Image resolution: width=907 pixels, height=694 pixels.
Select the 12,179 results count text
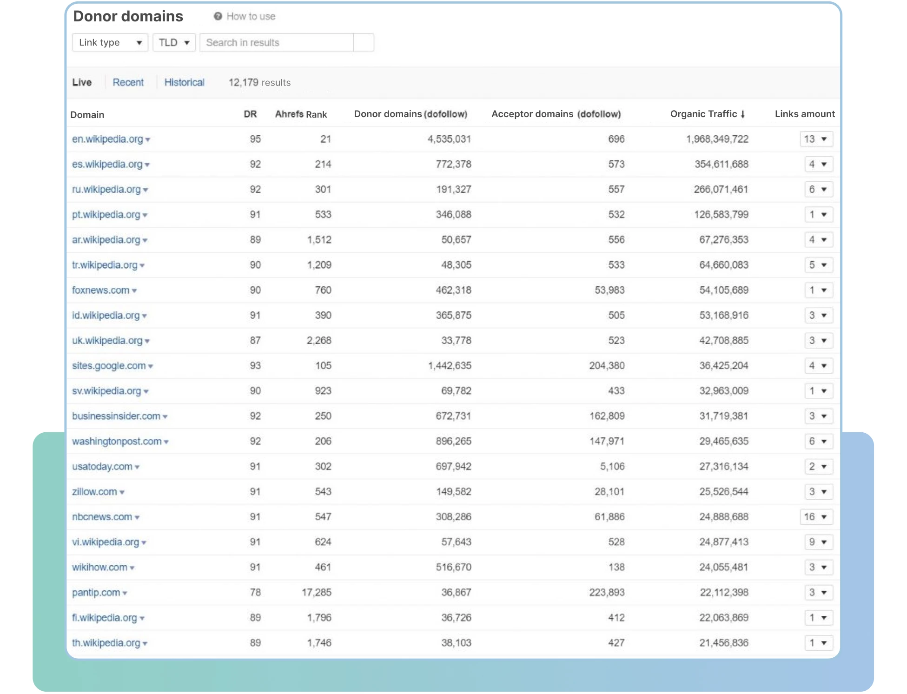[x=259, y=82]
